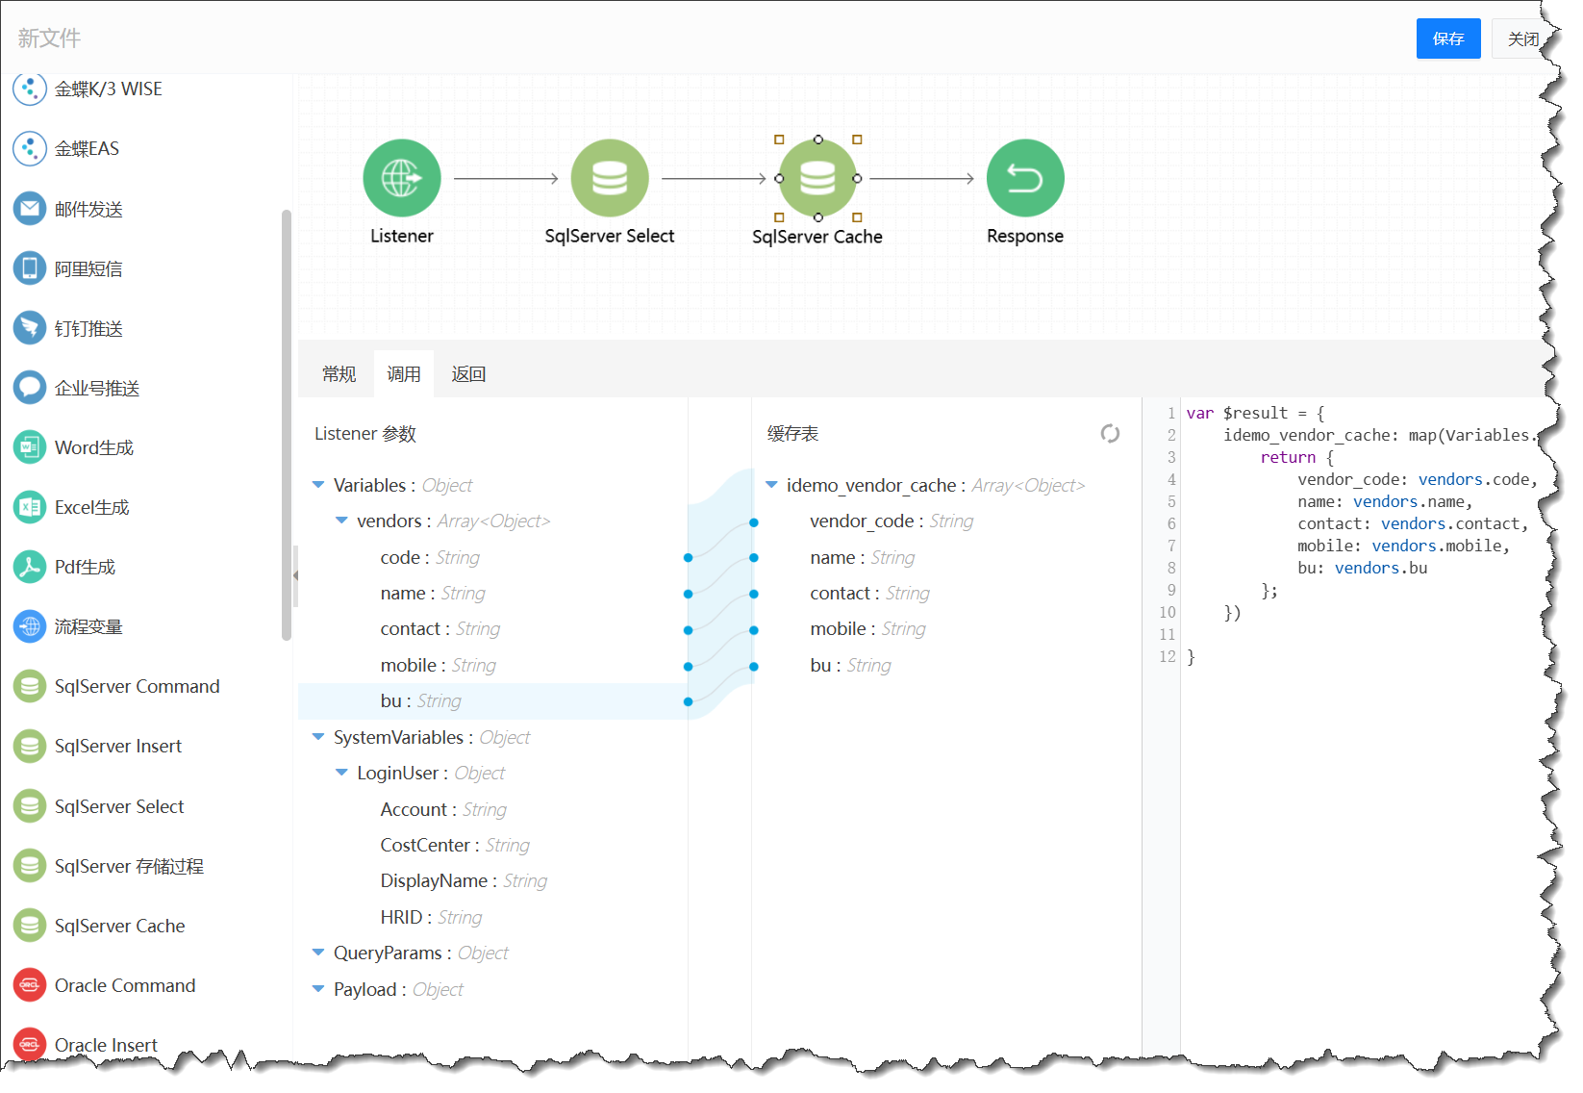1583x1093 pixels.
Task: Click the 保存 save button
Action: 1447,38
